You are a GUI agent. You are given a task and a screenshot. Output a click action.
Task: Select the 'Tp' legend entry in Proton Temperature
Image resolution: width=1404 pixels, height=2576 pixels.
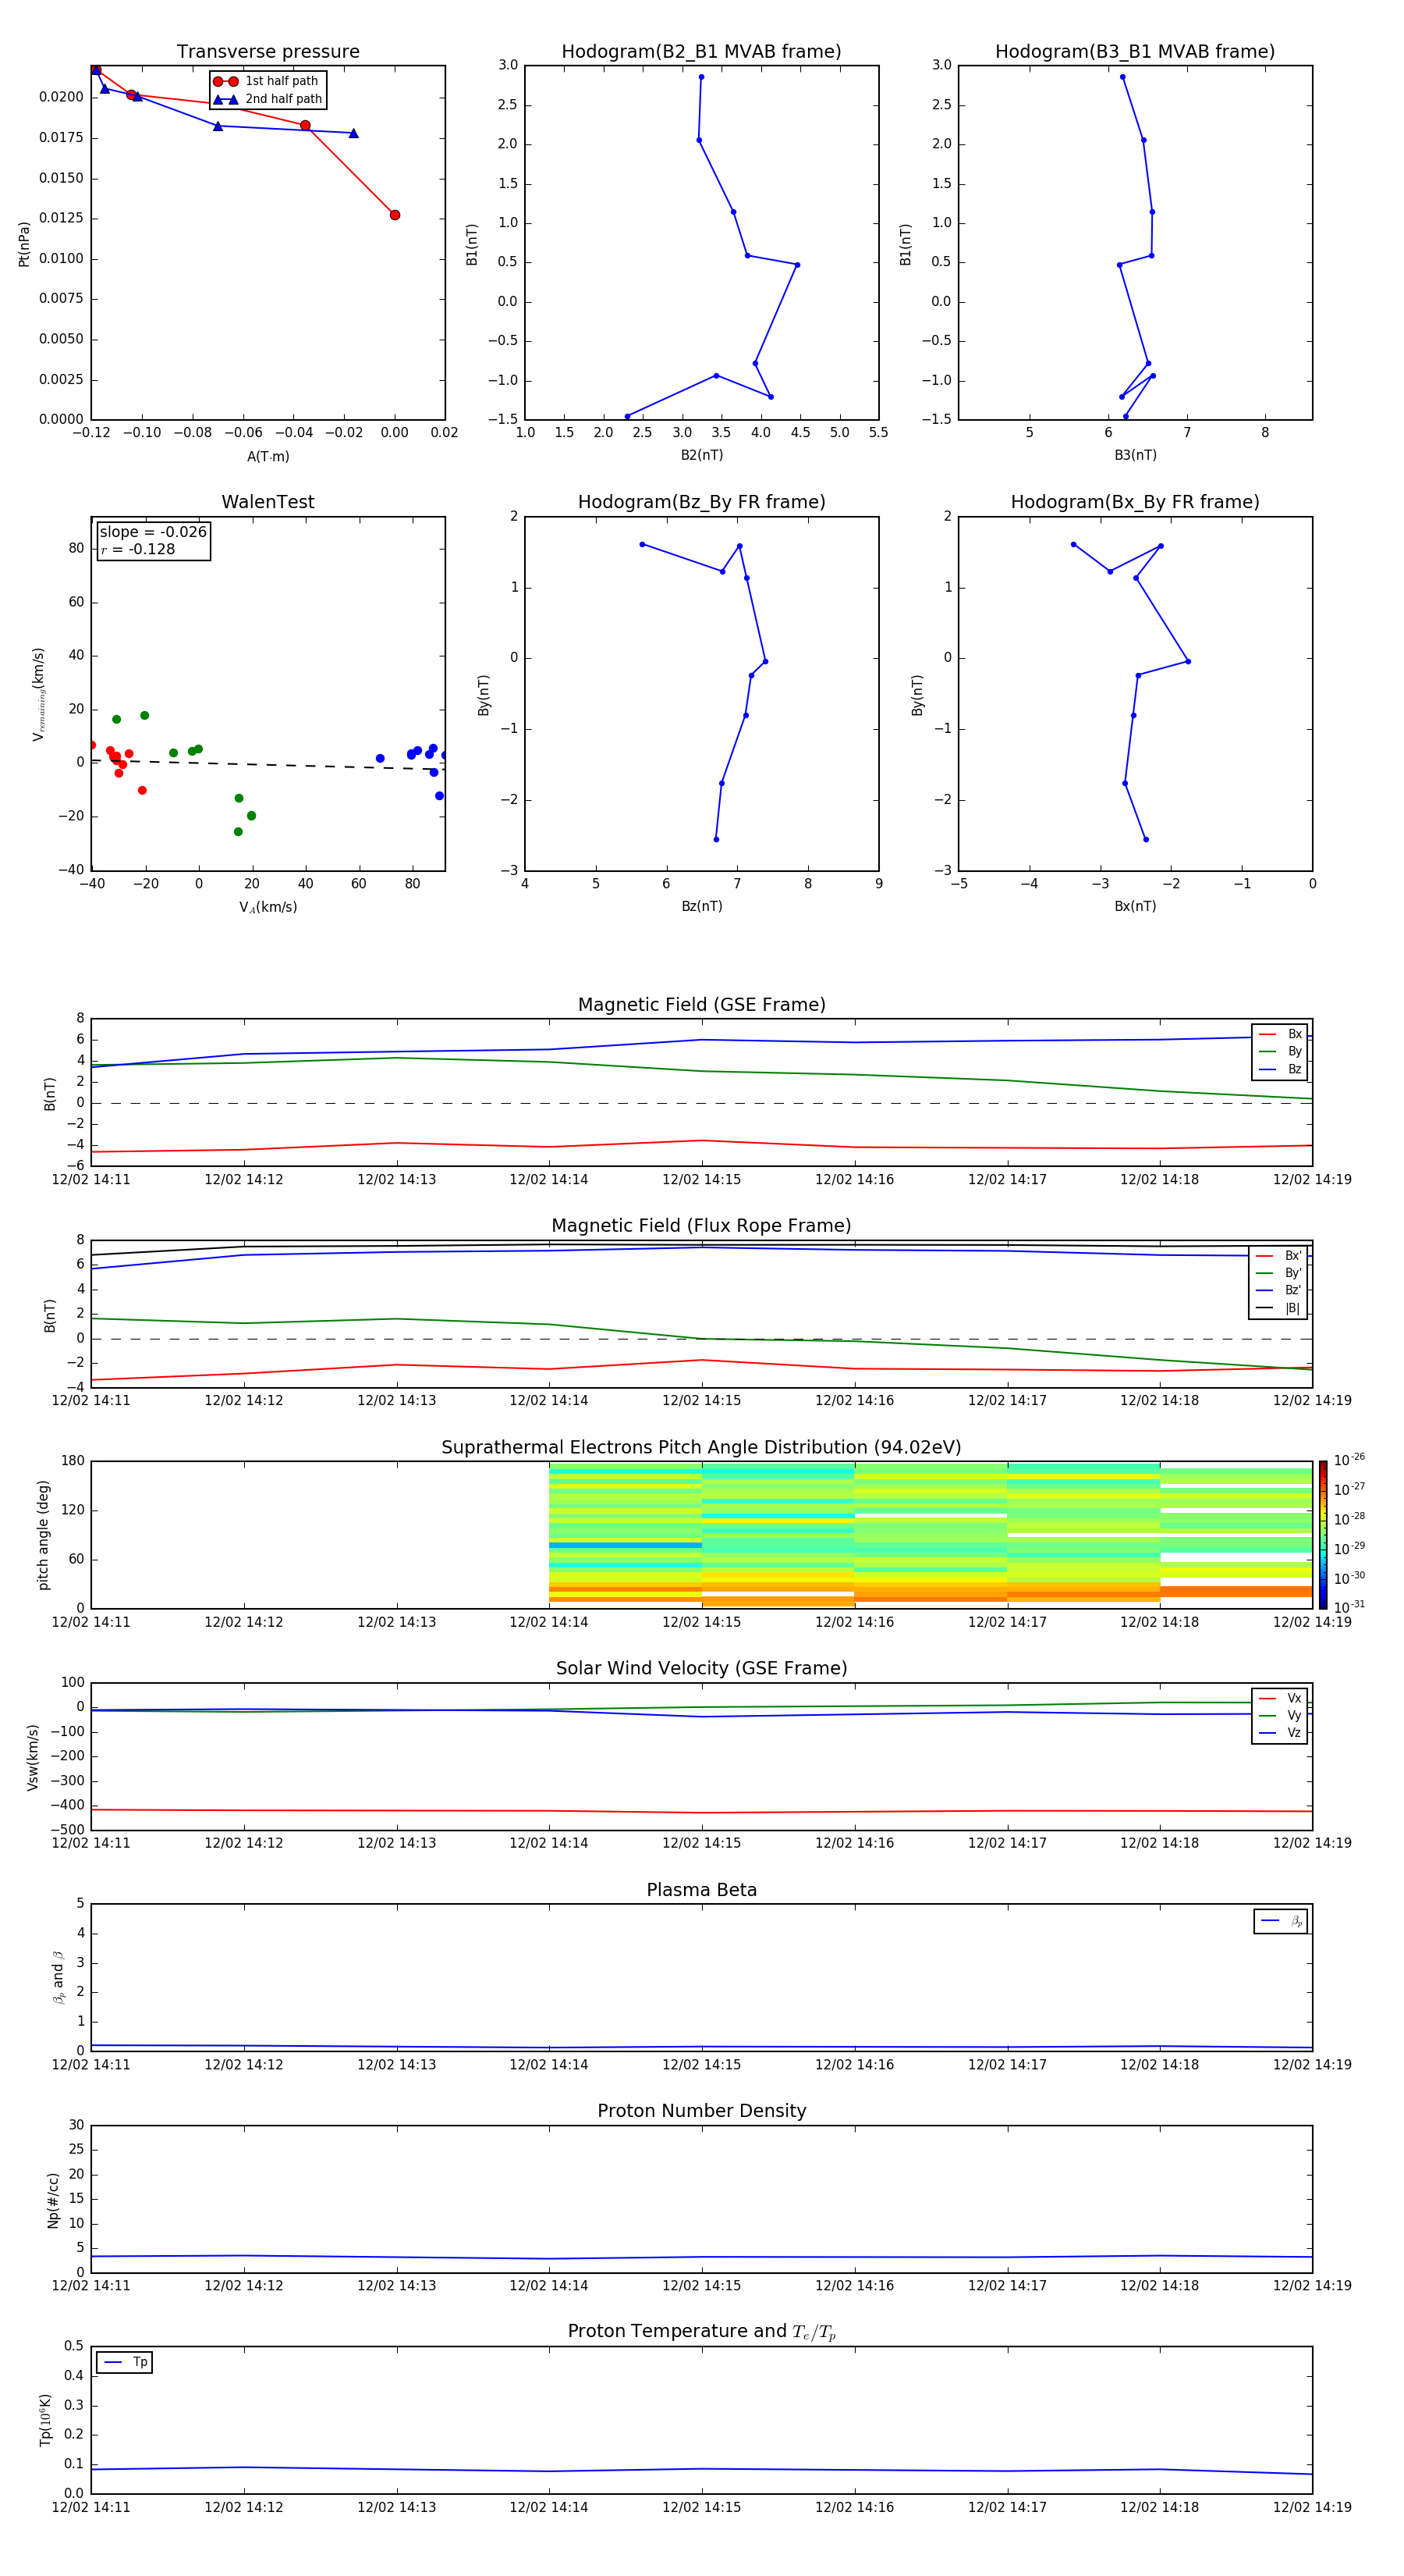pos(125,2362)
